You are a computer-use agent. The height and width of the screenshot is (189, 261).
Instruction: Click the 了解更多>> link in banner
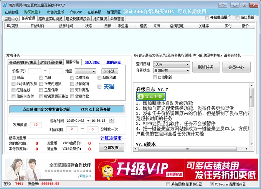point(84,176)
